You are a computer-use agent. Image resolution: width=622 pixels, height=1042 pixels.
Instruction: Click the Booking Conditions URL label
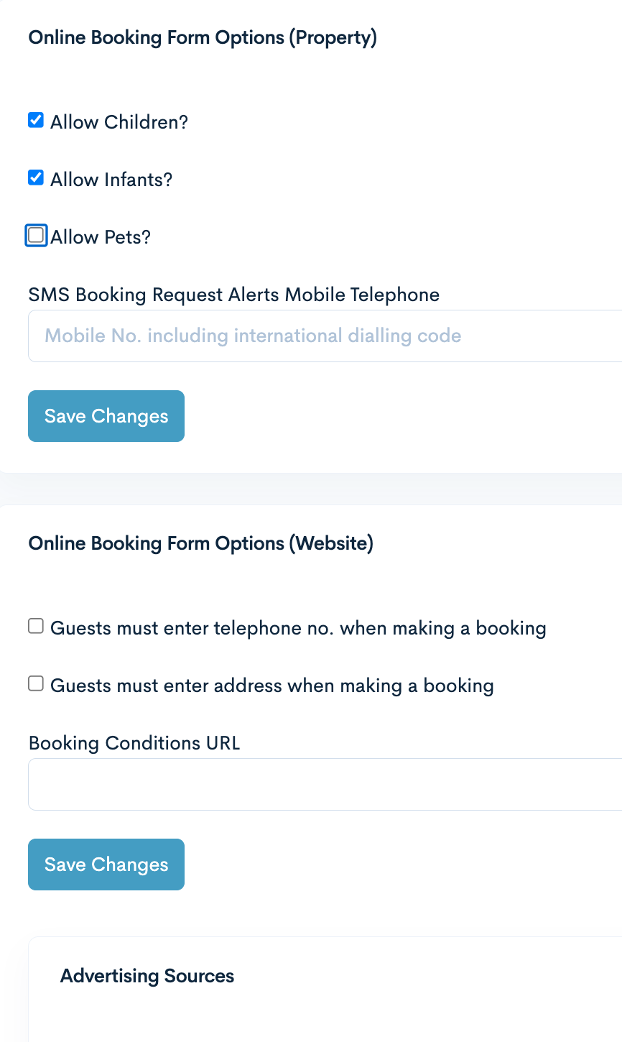click(x=134, y=743)
